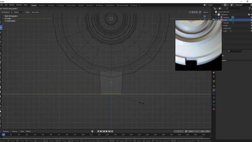Screen dimensions: 252x142
Task: Click the properties panel search field
Action: (x=235, y=51)
